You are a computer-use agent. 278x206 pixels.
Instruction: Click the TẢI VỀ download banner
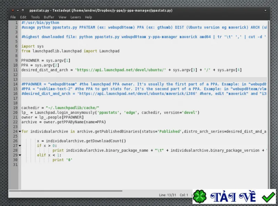234,196
